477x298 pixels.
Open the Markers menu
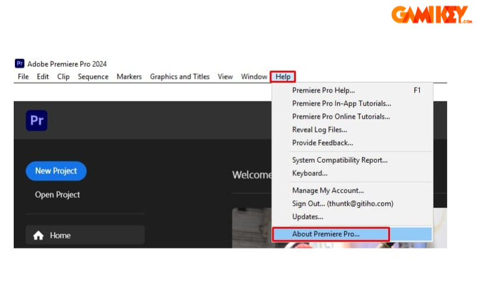[x=129, y=77]
